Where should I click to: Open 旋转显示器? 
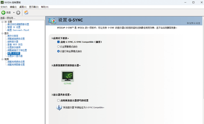pos(13,42)
